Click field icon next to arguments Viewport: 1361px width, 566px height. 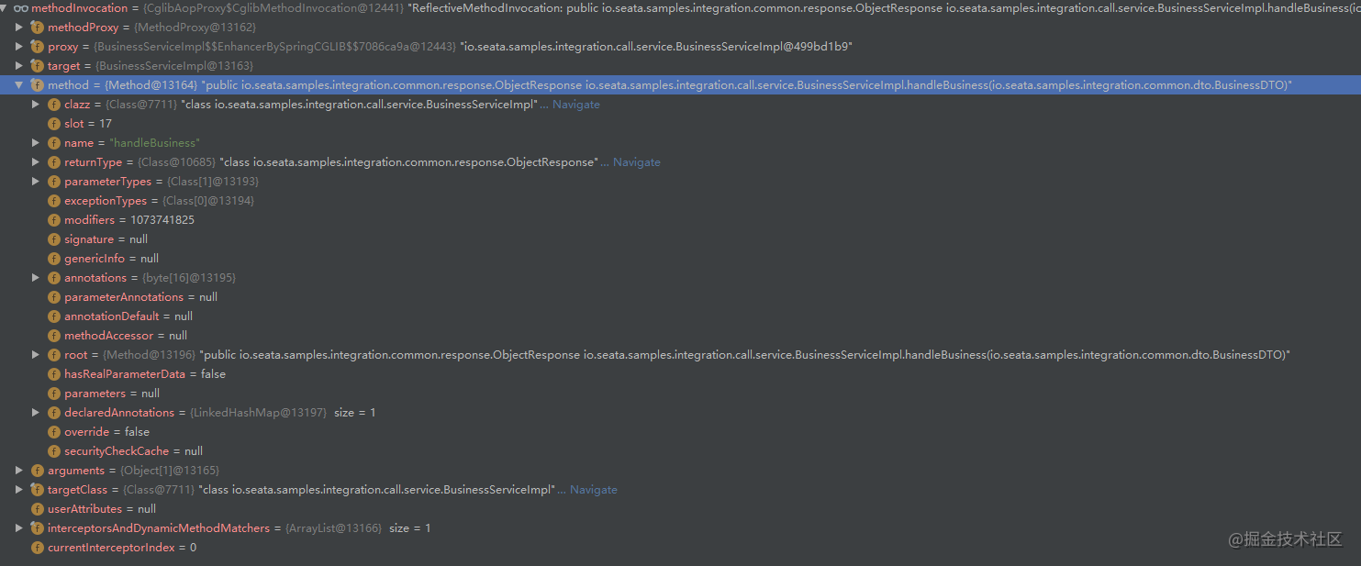[x=37, y=470]
